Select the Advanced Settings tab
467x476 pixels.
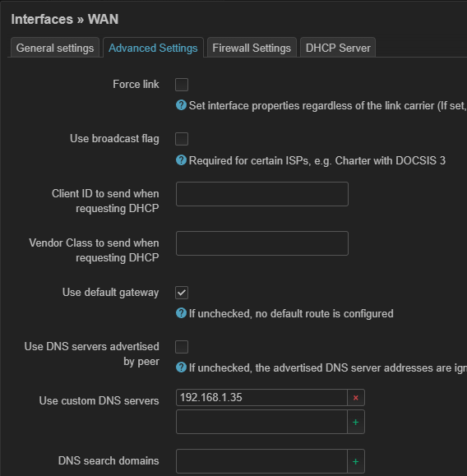[153, 48]
